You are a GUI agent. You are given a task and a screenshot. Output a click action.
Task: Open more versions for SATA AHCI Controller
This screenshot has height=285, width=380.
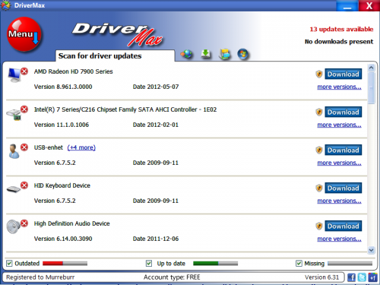tap(339, 125)
